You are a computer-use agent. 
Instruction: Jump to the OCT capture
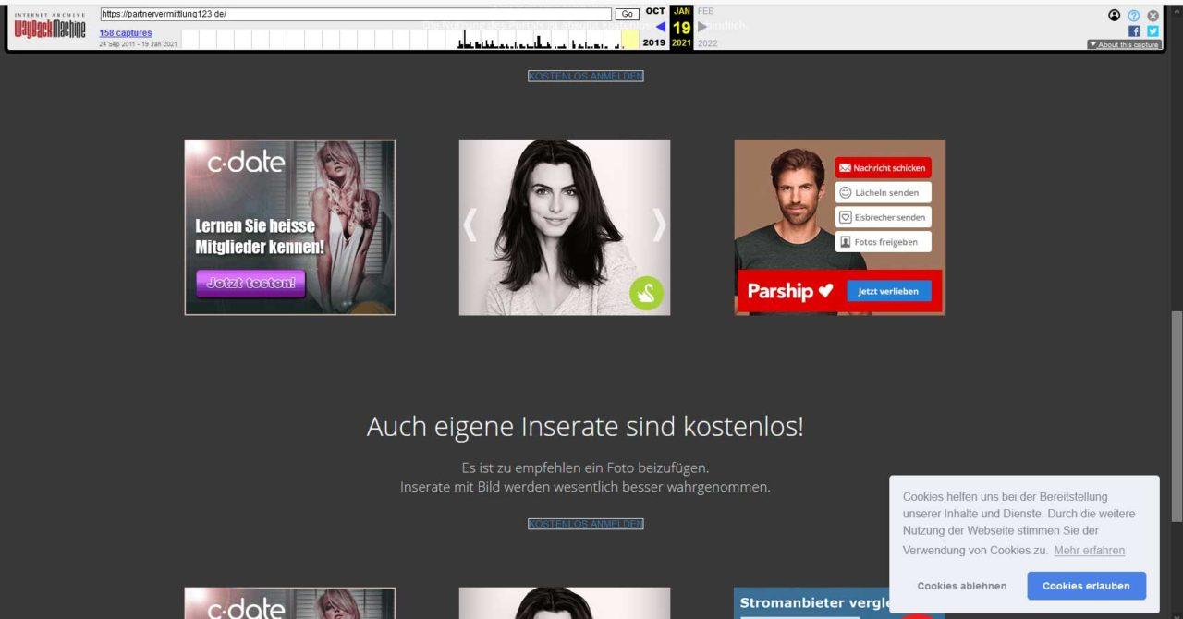655,11
